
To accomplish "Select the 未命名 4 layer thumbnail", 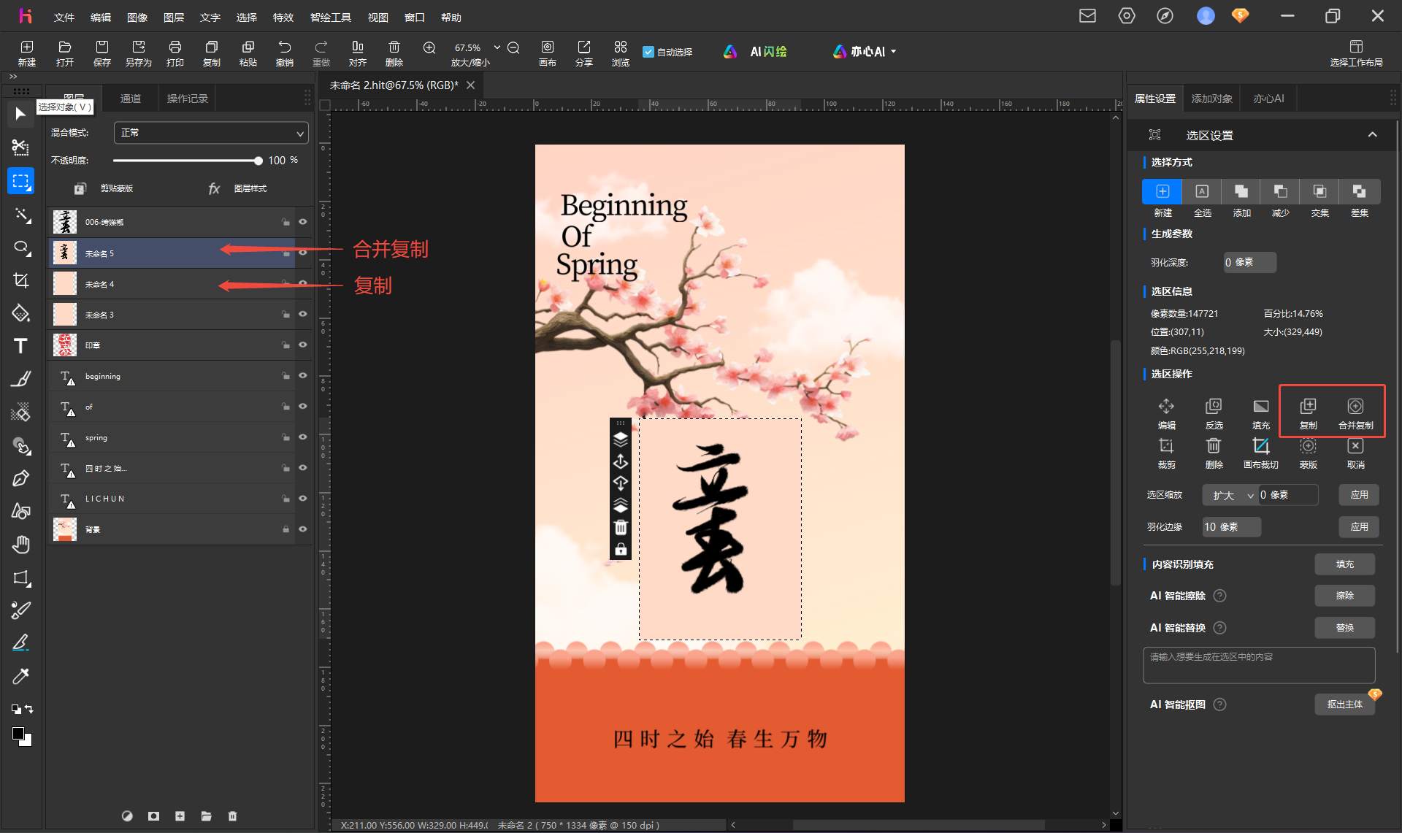I will pyautogui.click(x=65, y=283).
